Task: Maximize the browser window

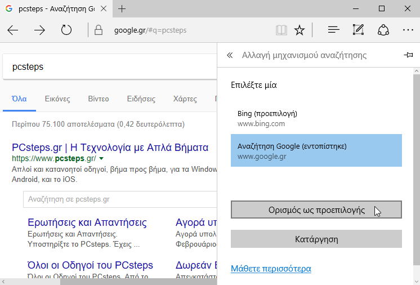Action: [382, 8]
